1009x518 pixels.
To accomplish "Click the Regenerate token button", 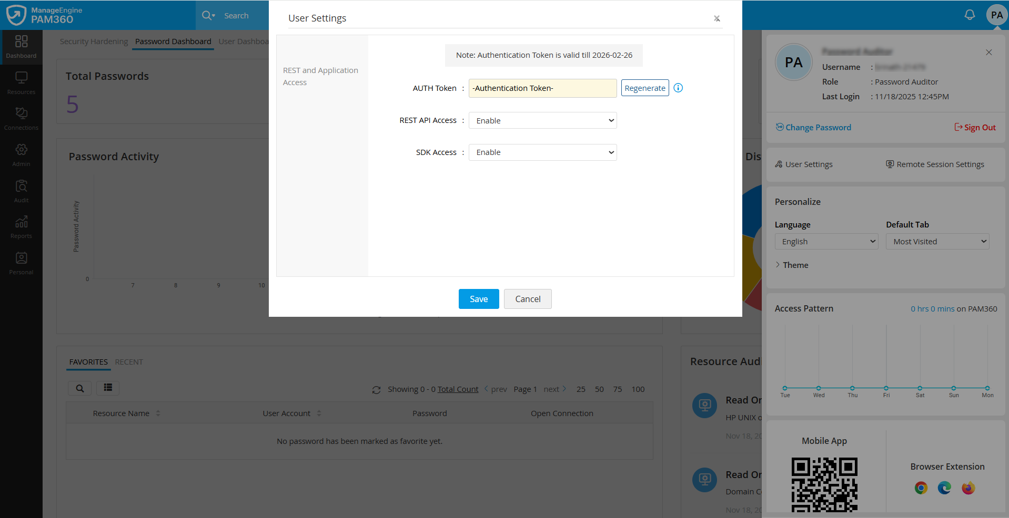I will click(x=644, y=88).
